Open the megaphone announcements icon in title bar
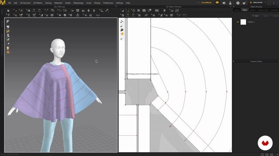Viewport: 279px width, 156px height. [x=224, y=3]
